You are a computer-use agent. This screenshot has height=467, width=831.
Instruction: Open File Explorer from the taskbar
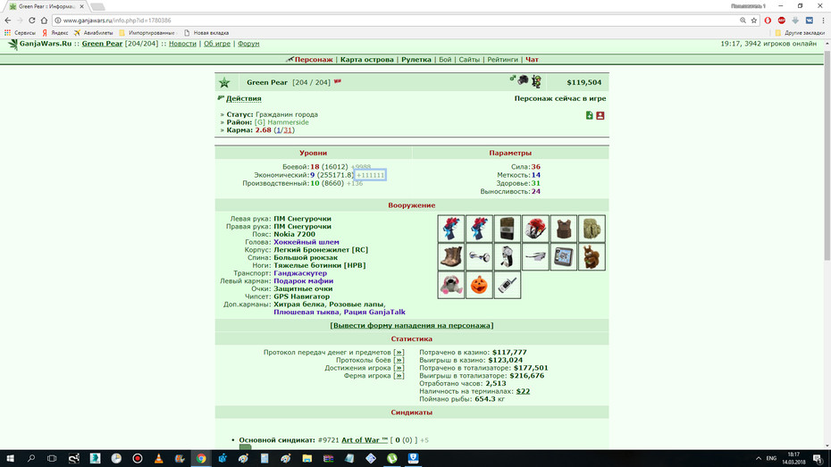pyautogui.click(x=306, y=459)
